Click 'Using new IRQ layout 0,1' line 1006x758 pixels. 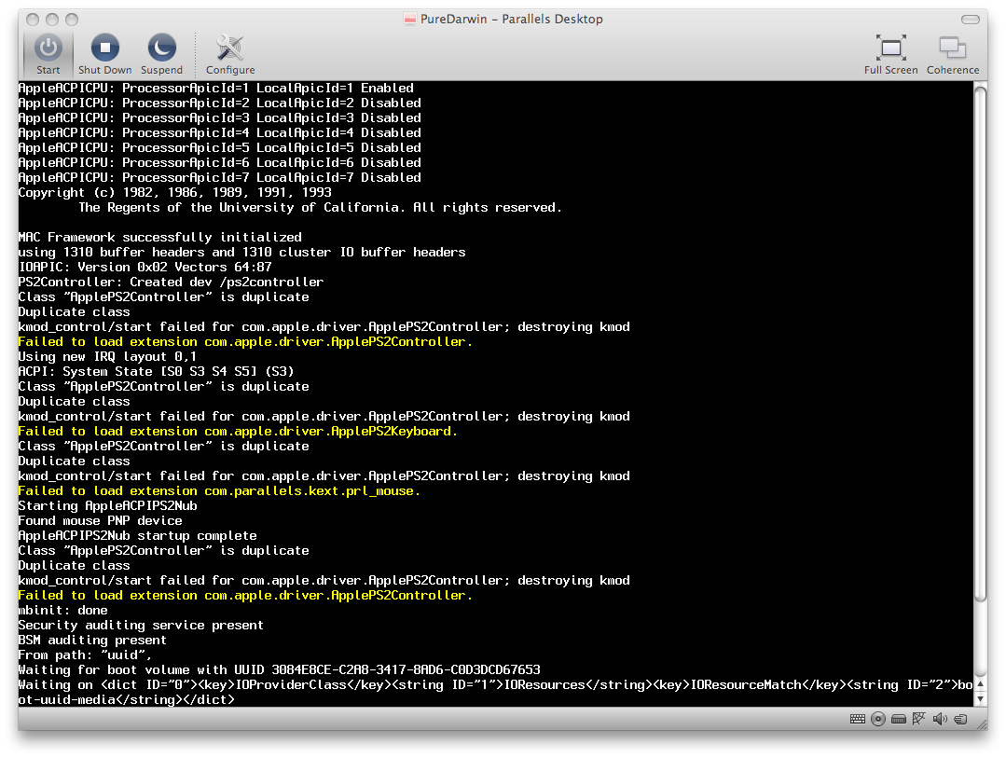(x=107, y=357)
